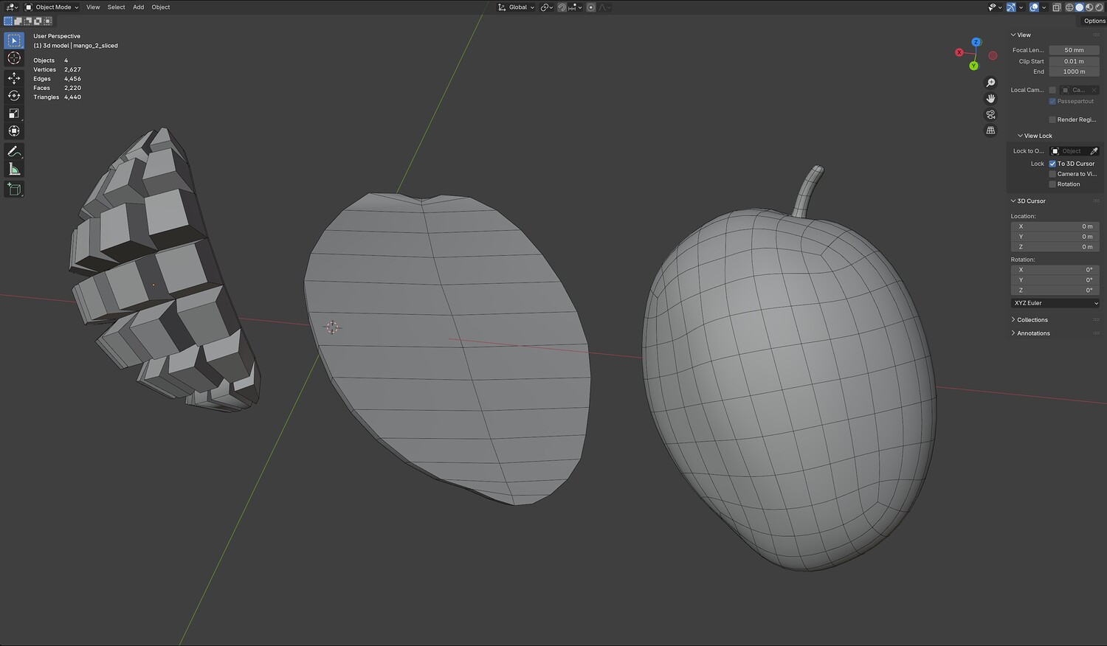Open the View menu in header

[93, 7]
